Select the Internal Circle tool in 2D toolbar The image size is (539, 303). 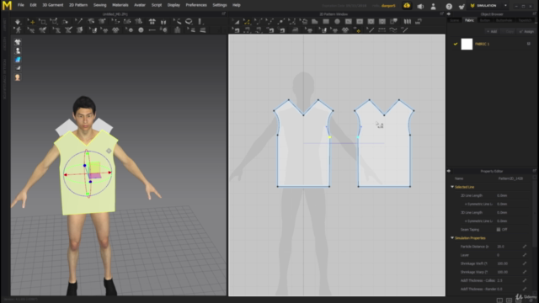pyautogui.click(x=371, y=22)
